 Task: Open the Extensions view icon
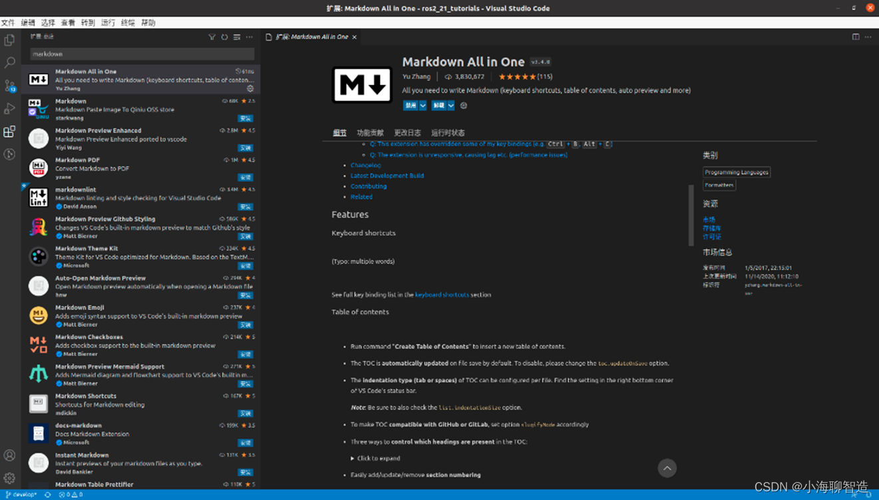point(9,132)
